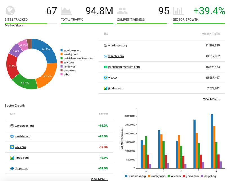Click the -19.0% growth value for wix.com
The width and height of the screenshot is (230, 181).
point(103,147)
